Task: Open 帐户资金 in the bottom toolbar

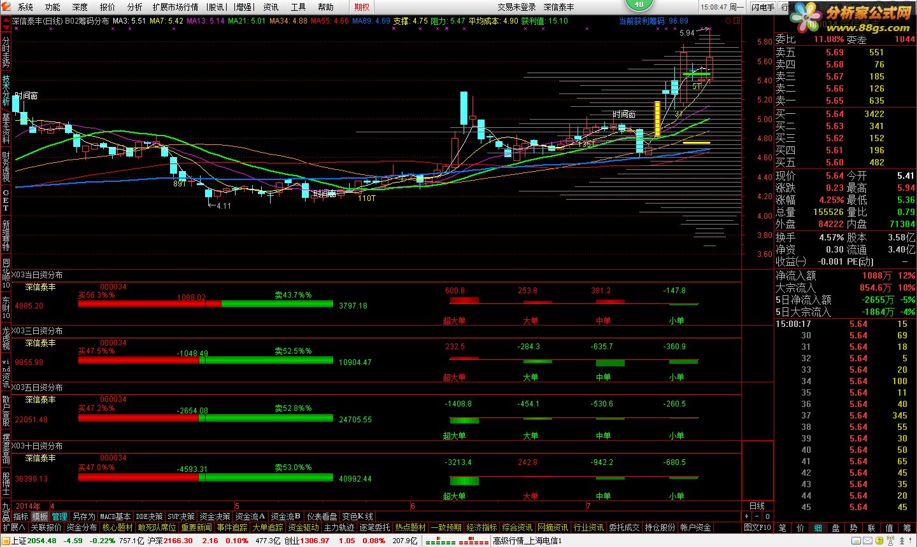Action: point(695,528)
